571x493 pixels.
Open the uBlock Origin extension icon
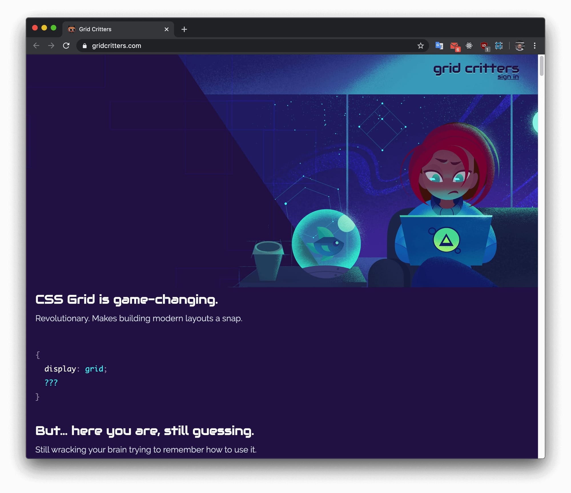click(484, 46)
